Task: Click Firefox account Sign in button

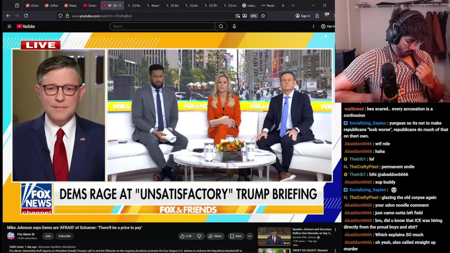Action: (303, 16)
